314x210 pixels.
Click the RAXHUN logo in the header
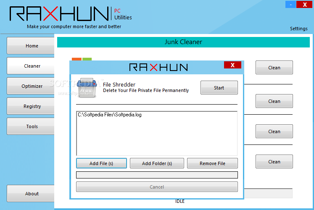point(59,13)
